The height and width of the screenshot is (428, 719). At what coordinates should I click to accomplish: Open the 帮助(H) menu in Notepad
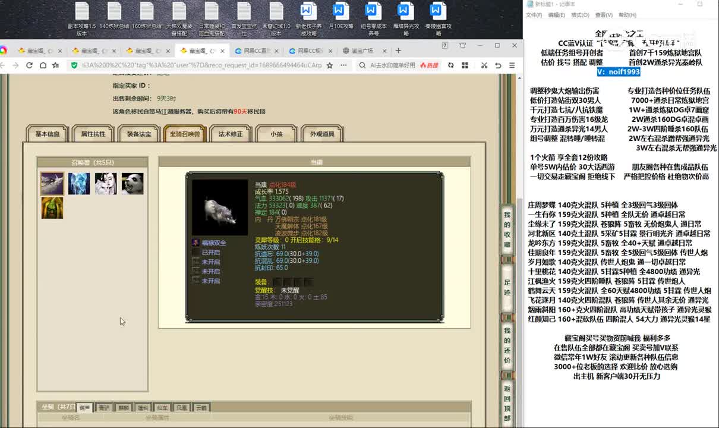click(627, 15)
